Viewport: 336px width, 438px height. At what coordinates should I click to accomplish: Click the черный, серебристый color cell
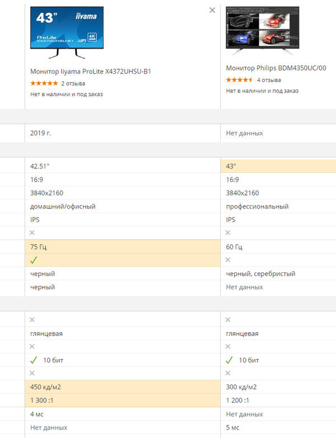click(x=260, y=274)
